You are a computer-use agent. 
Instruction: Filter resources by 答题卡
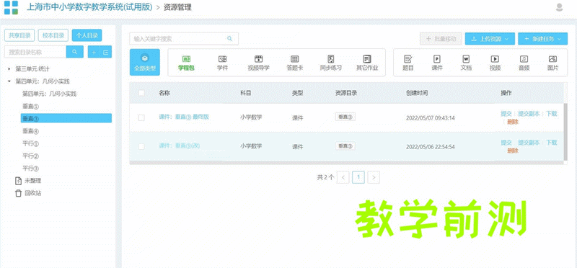pos(295,63)
